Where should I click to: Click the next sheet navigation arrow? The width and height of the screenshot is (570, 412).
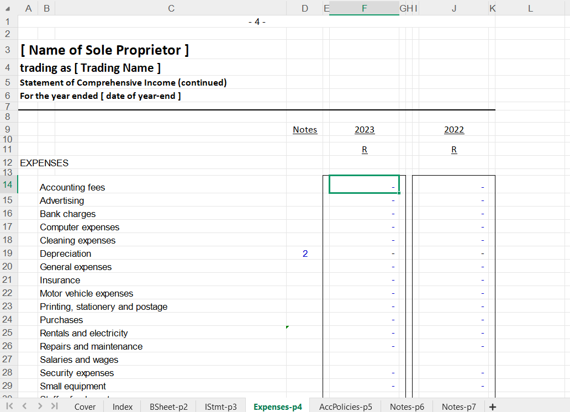point(39,406)
